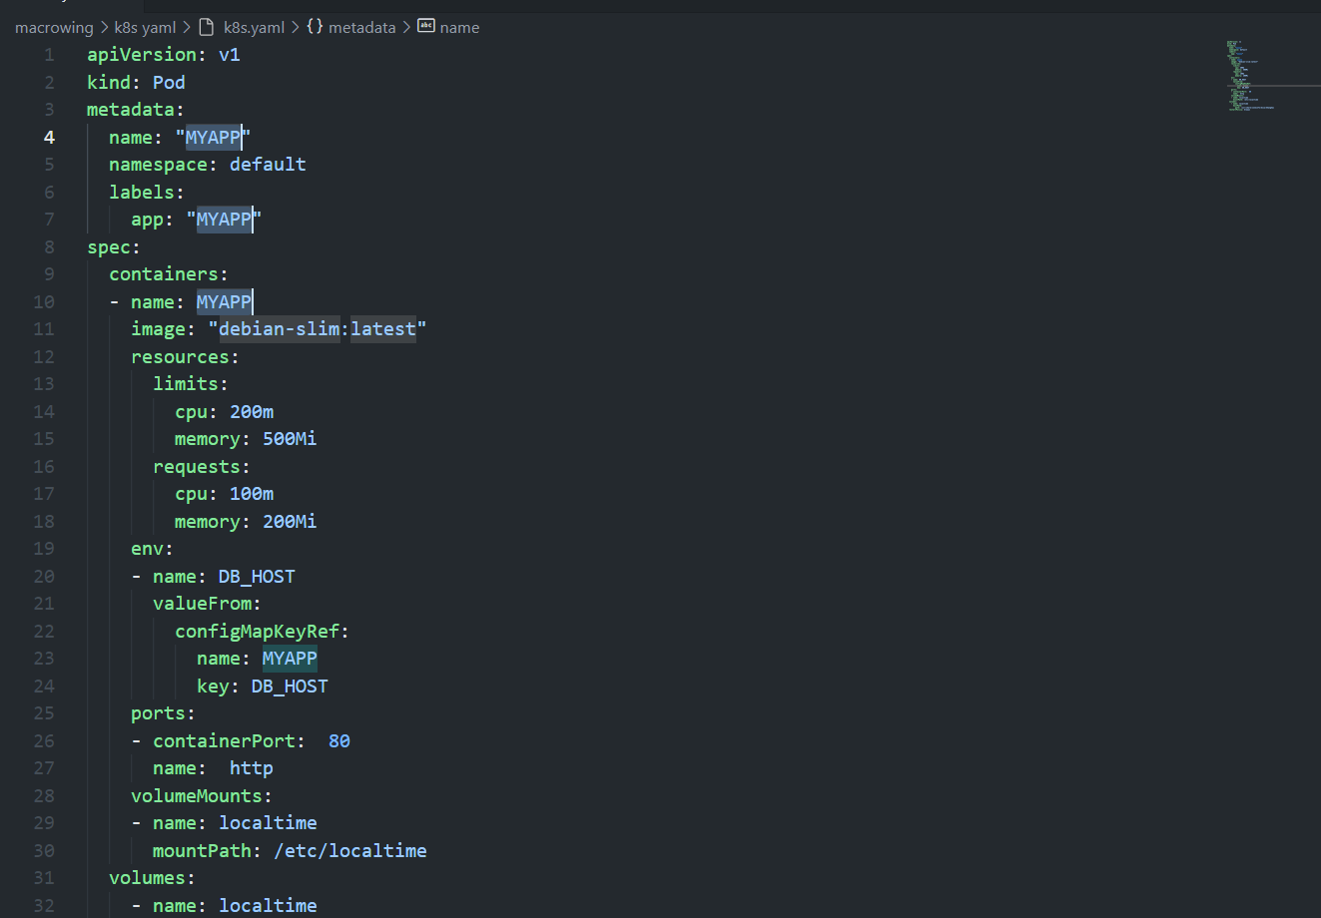
Task: Expand chevron after macrowing breadcrumb
Action: click(104, 28)
